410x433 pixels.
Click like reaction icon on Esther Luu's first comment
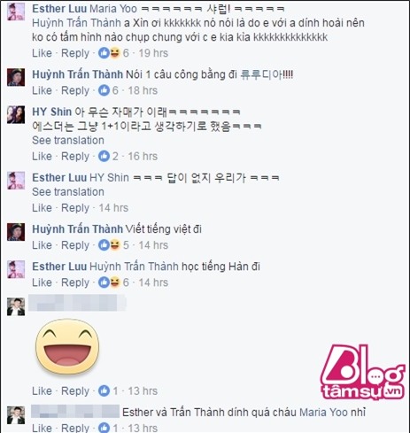click(104, 53)
